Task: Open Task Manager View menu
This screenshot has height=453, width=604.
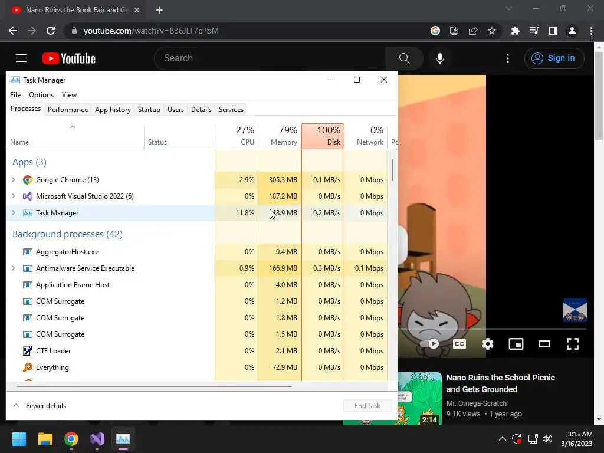Action: pyautogui.click(x=70, y=95)
